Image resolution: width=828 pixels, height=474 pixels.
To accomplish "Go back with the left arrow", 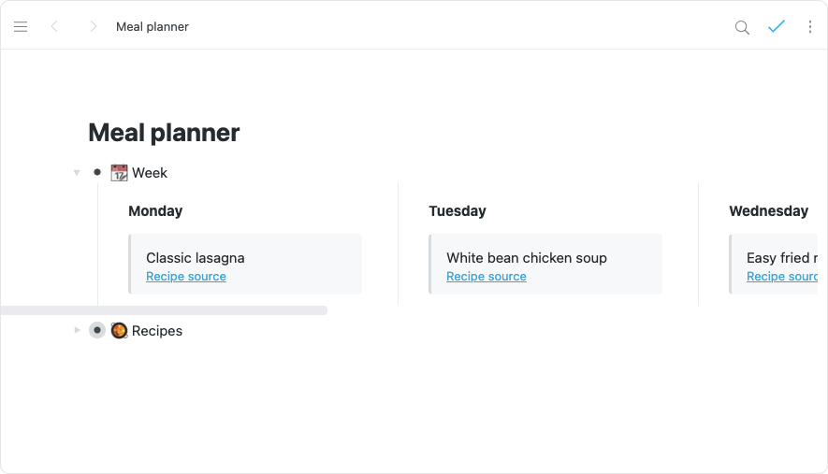I will (54, 27).
